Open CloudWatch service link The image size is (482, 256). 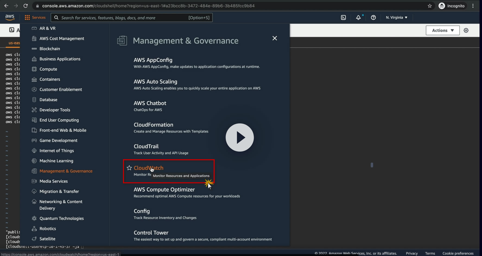148,168
